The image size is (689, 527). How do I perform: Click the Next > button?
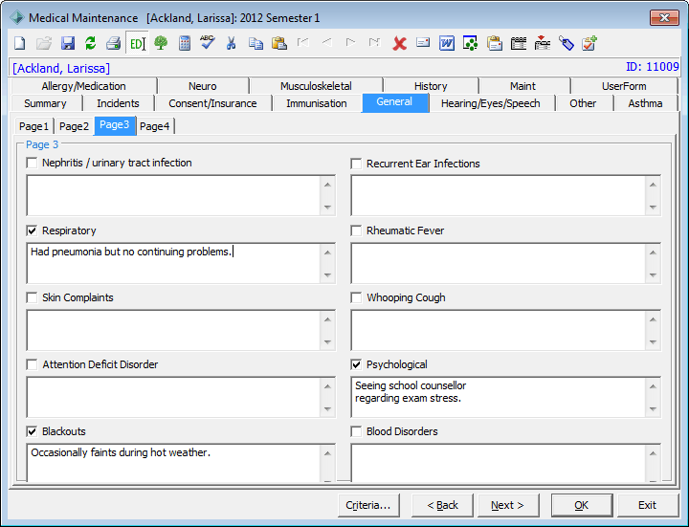[507, 505]
